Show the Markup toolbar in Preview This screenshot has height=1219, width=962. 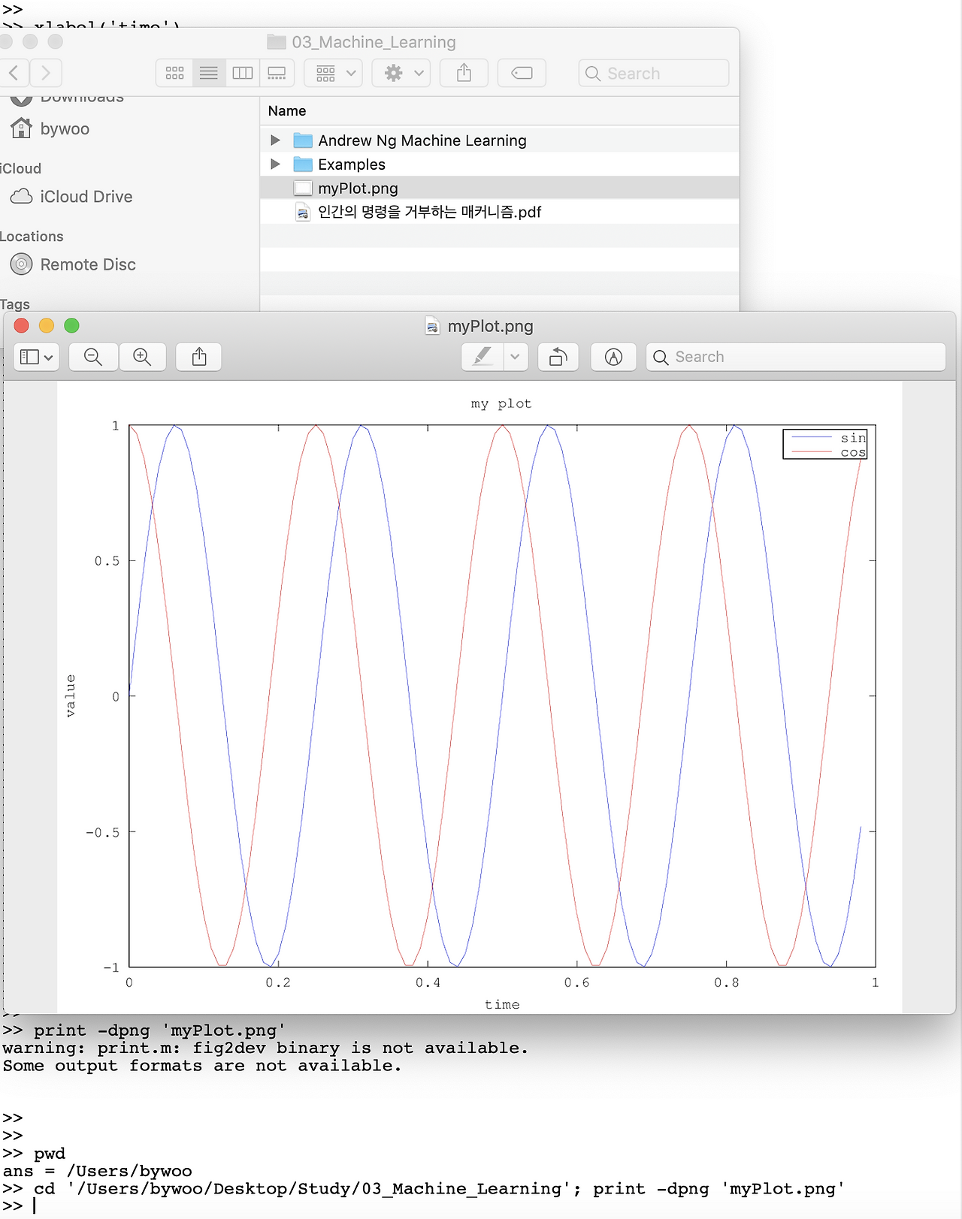pyautogui.click(x=614, y=357)
